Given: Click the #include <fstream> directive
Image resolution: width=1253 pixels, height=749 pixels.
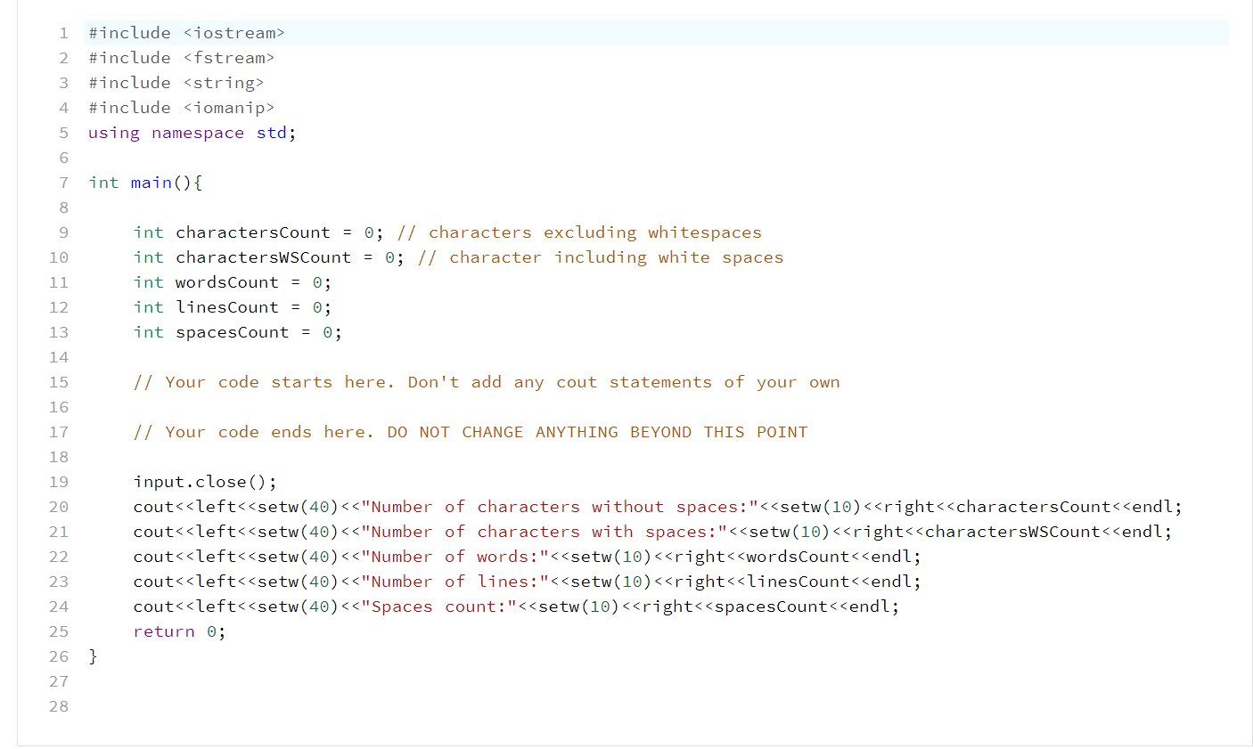Looking at the screenshot, I should [x=181, y=57].
